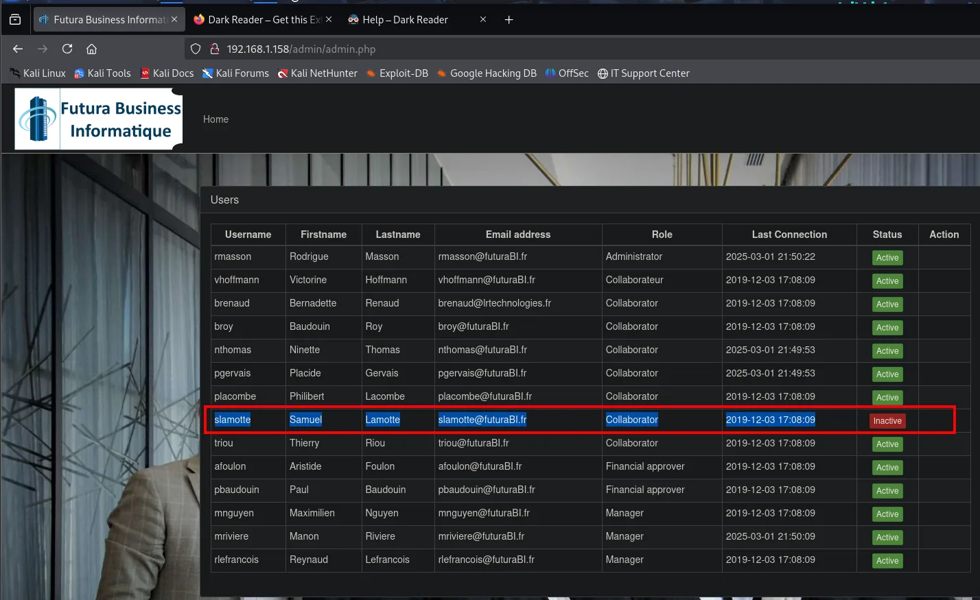Click the tracking protection shield icon
This screenshot has height=600, width=980.
196,49
